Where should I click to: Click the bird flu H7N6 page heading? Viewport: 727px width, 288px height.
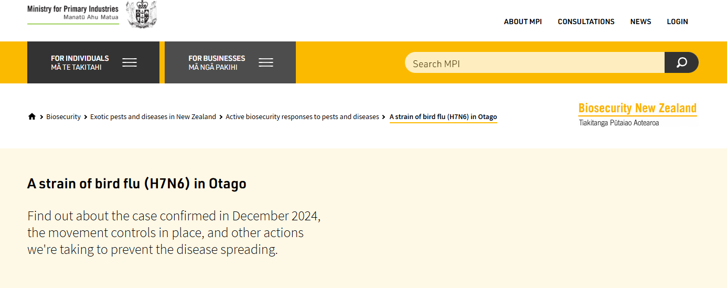pyautogui.click(x=137, y=184)
